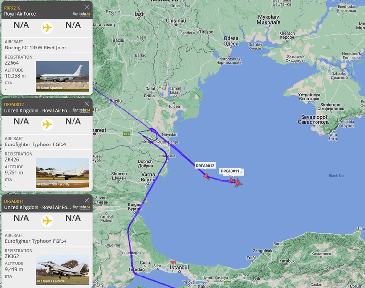
Task: Click the RRR7219 callsign link
Action: click(12, 8)
